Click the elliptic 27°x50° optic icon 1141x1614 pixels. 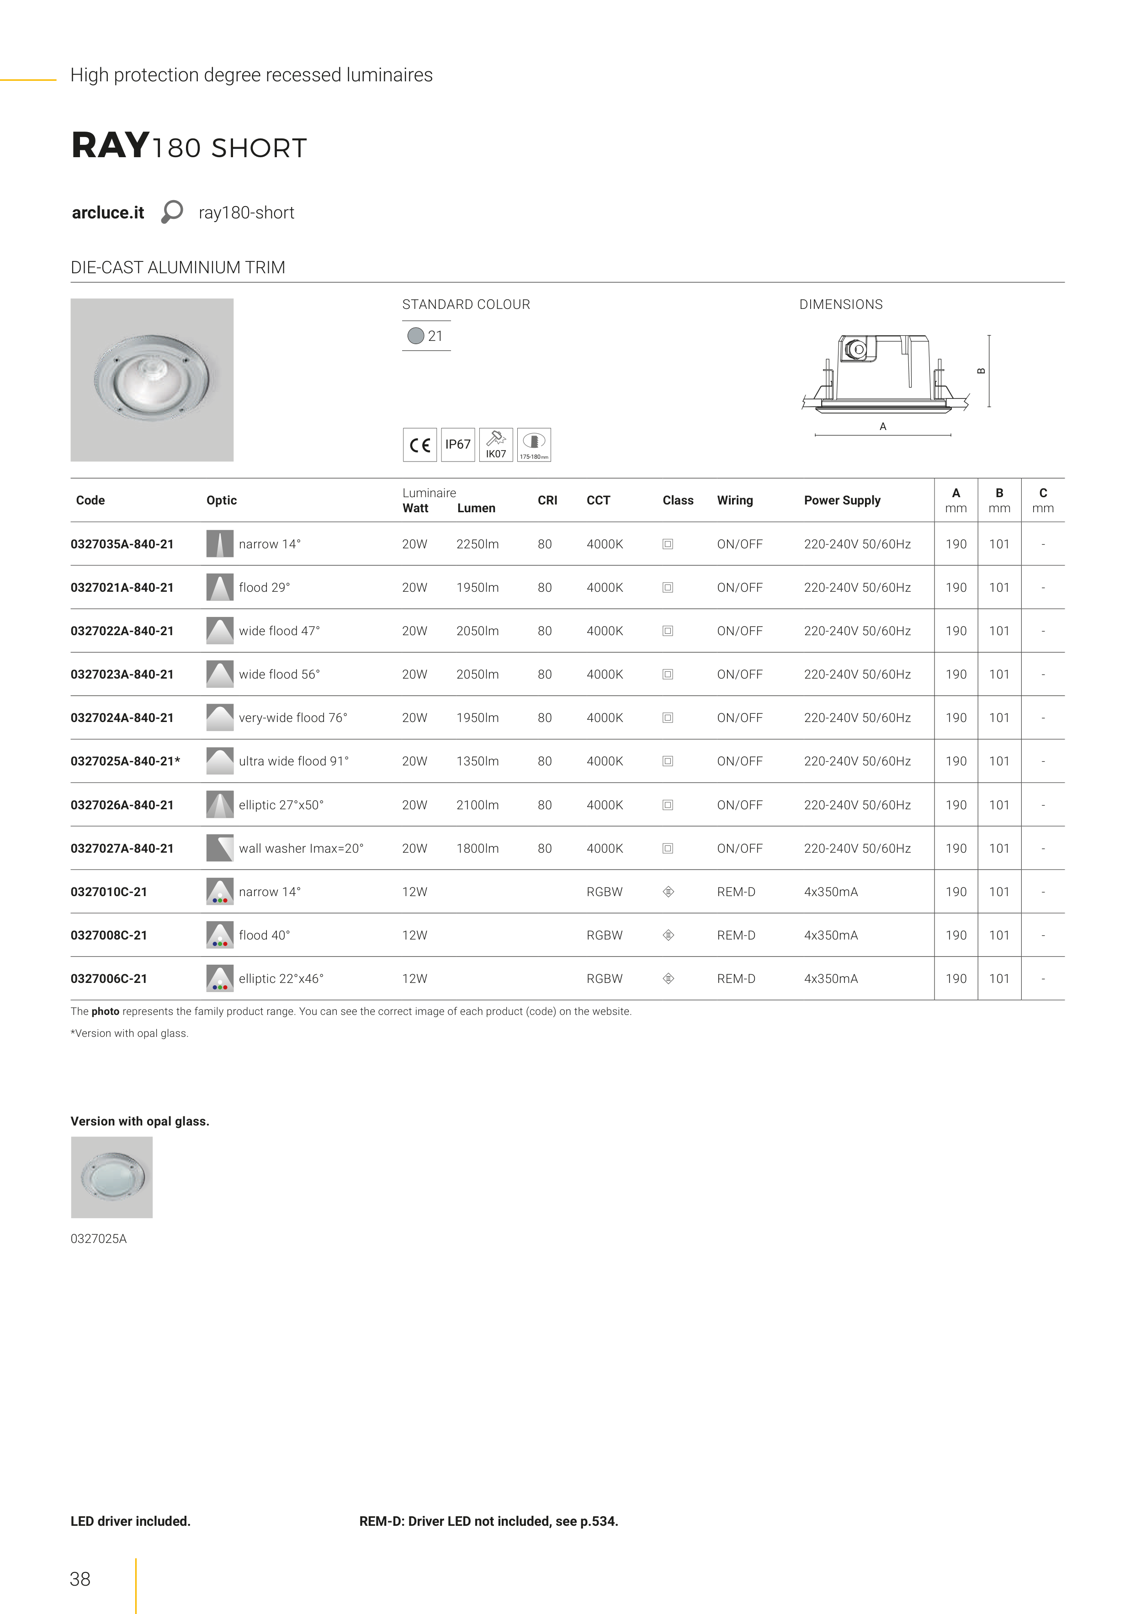(x=219, y=805)
